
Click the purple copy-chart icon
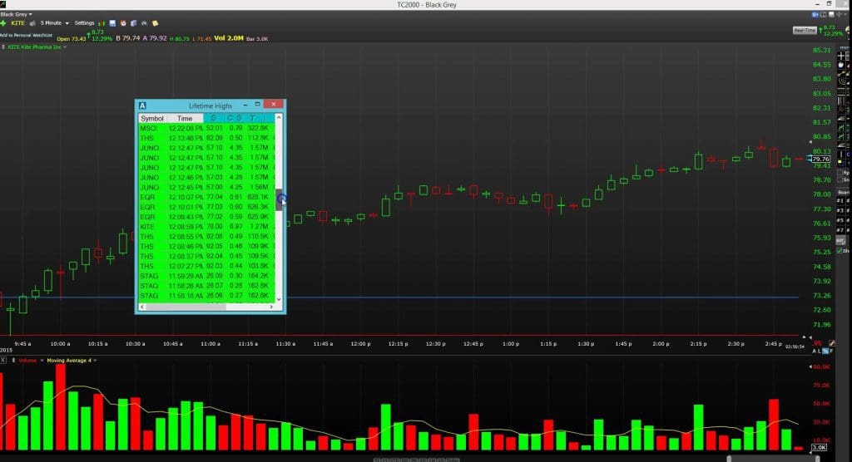(x=134, y=23)
